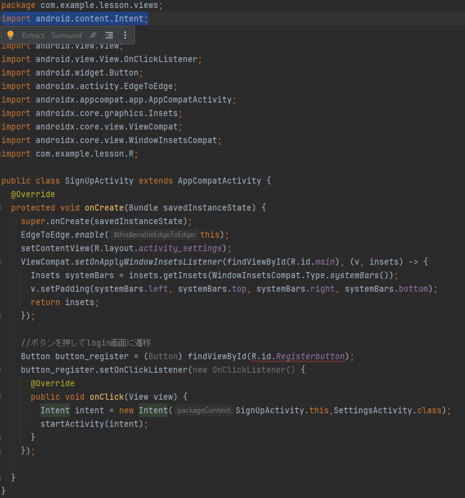Screen dimensions: 465x498
Task: Click the Extract button in floating toolbar
Action: pos(33,36)
